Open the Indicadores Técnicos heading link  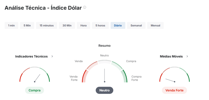pos(31,57)
